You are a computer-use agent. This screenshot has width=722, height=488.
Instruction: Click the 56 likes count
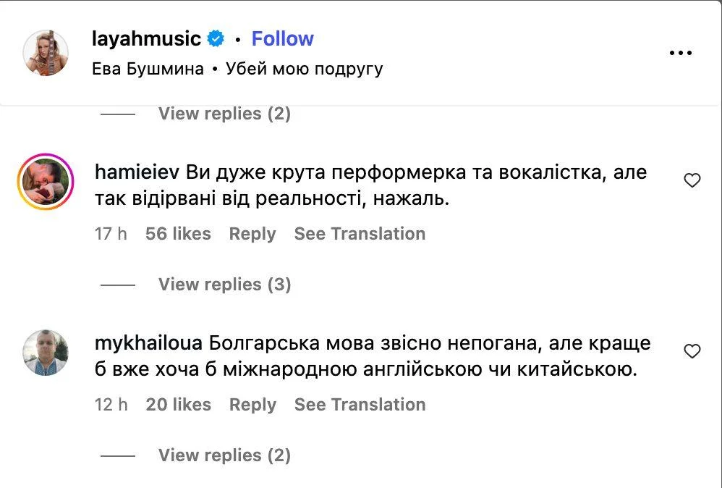coord(179,233)
